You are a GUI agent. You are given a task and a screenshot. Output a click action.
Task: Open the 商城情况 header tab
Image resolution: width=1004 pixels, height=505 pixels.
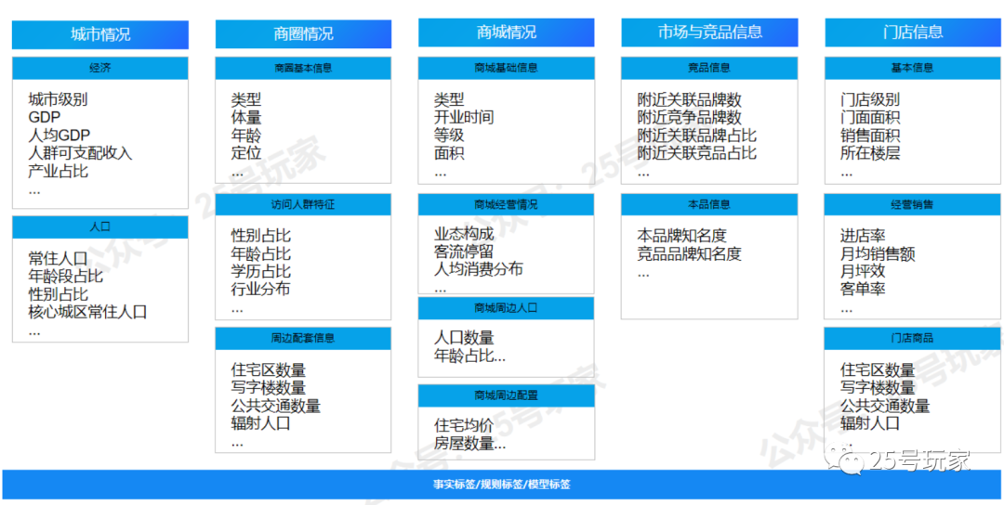click(x=506, y=32)
